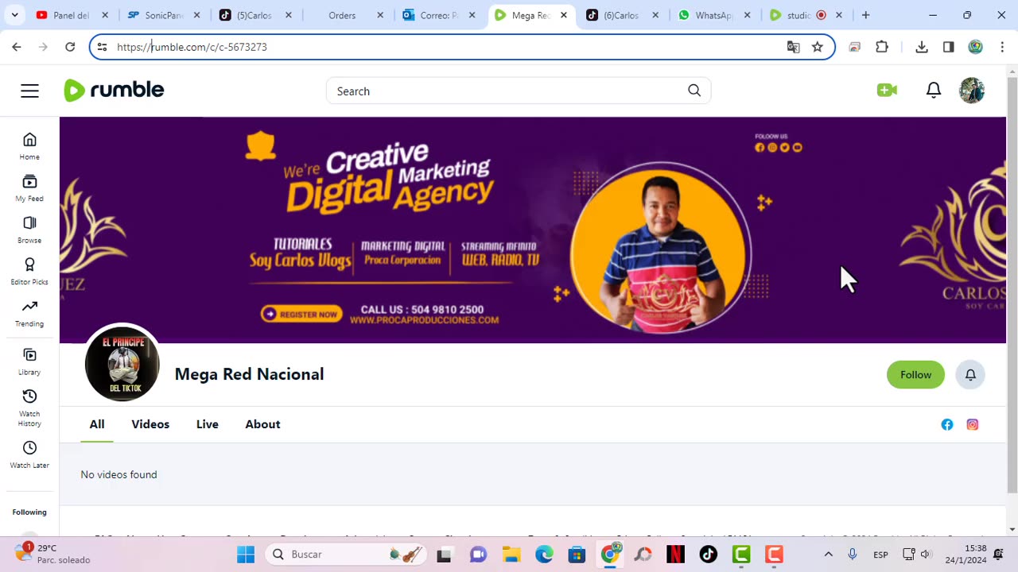Click the search magnifier icon
Screen dimensions: 1018x572
click(x=694, y=91)
